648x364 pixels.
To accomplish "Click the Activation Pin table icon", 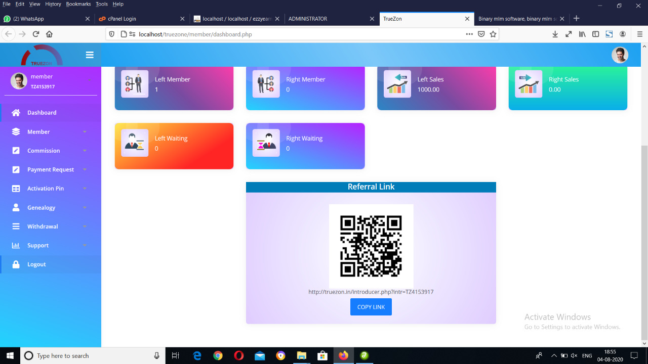I will pyautogui.click(x=16, y=189).
